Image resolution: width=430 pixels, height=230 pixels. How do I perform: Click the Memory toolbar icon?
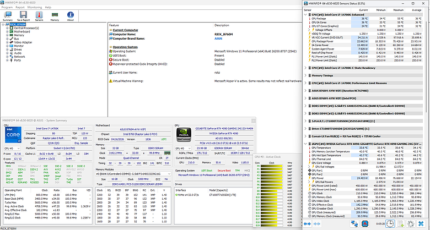[55, 16]
